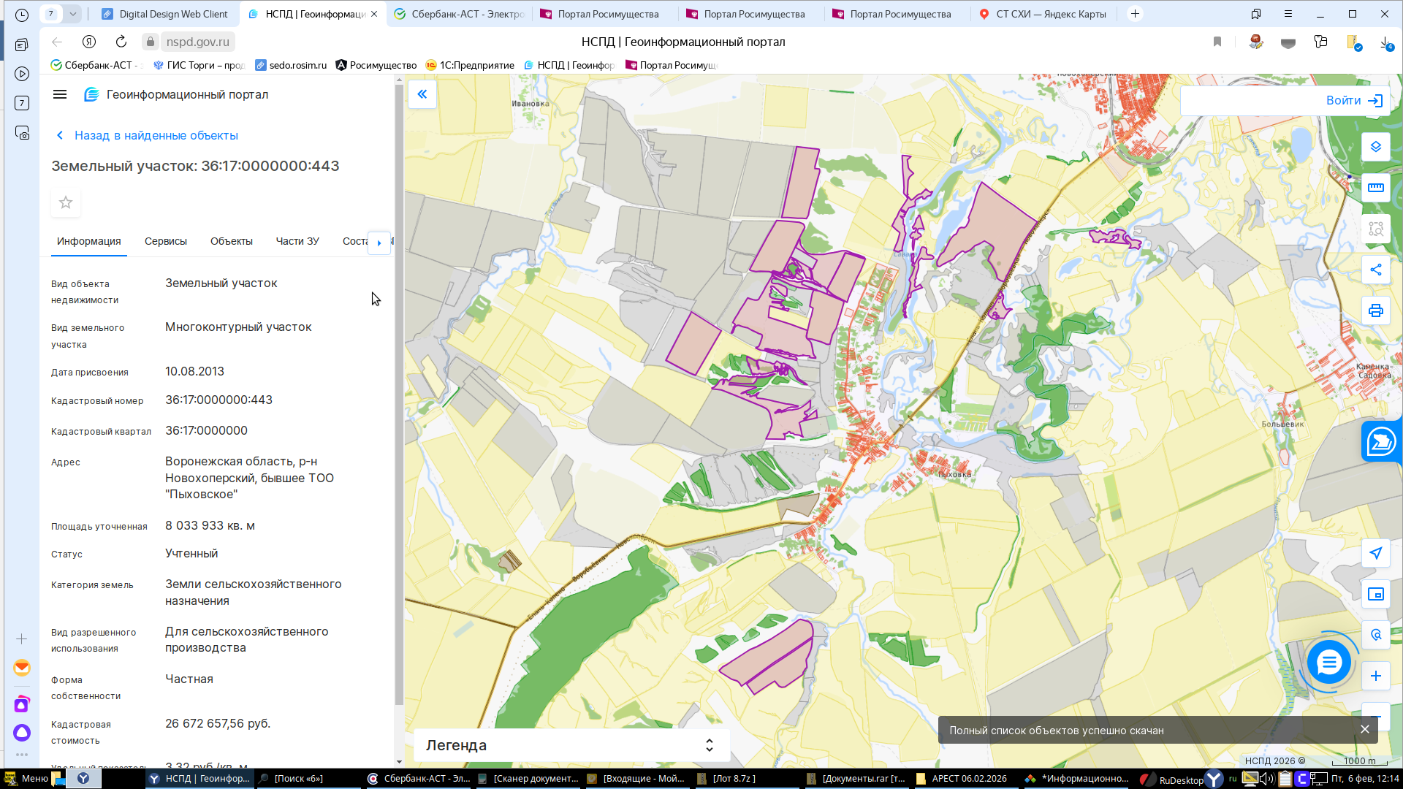Dismiss the download success notification
The height and width of the screenshot is (789, 1403).
pos(1364,729)
